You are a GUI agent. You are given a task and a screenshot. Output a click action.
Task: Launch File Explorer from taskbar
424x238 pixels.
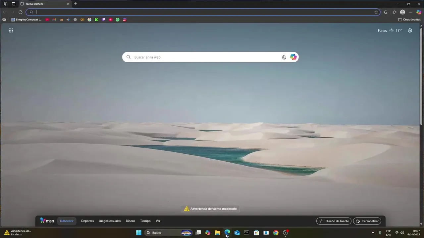point(217,233)
